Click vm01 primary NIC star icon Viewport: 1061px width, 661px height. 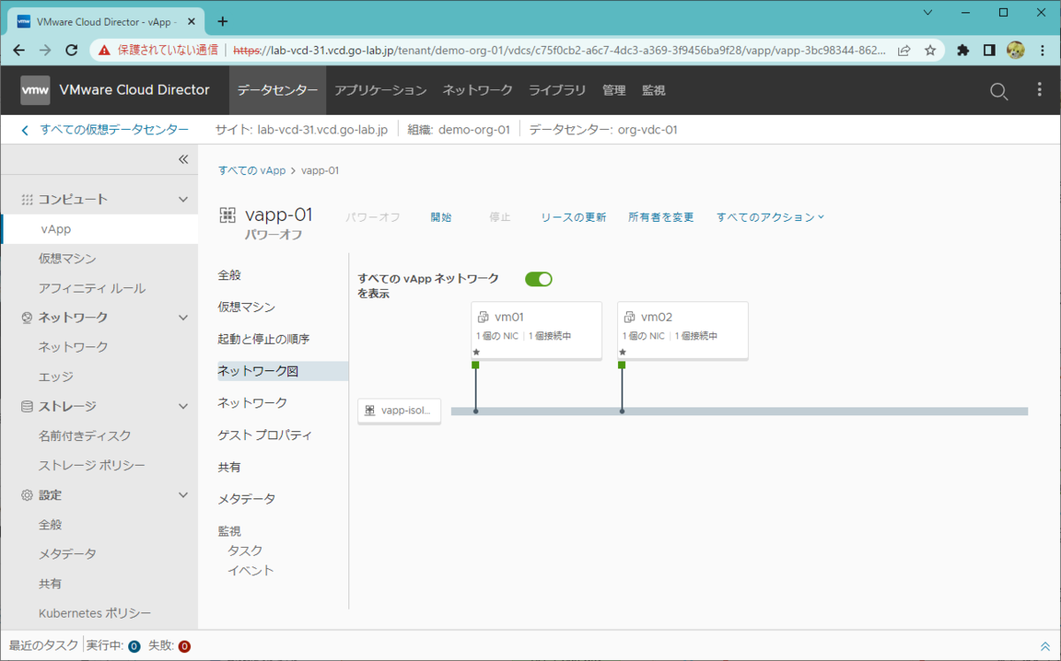476,352
